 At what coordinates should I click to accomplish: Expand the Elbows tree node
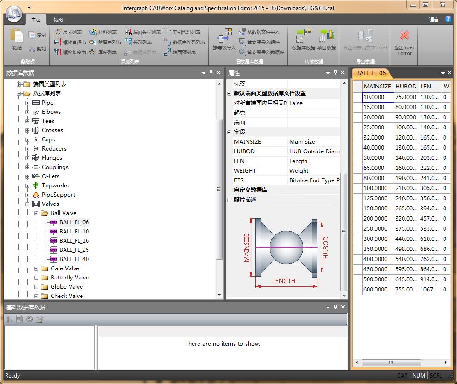click(27, 112)
